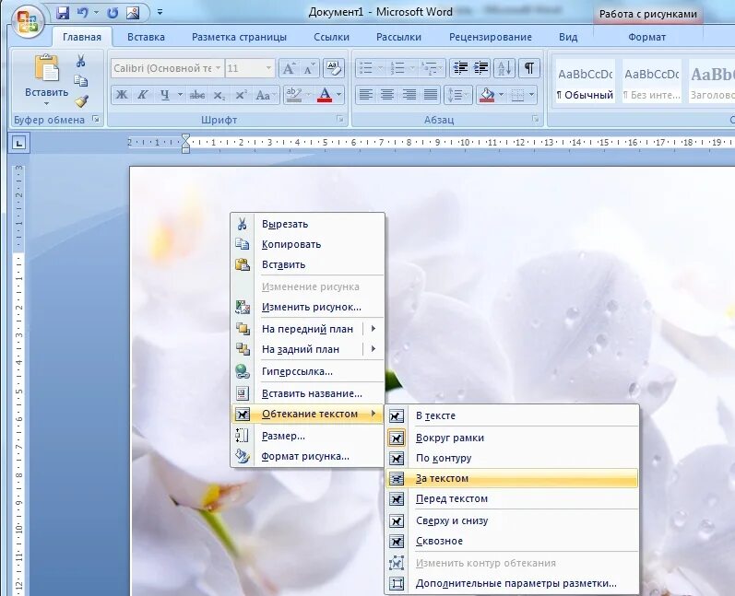
Task: Undo last action in quick access toolbar
Action: [82, 13]
